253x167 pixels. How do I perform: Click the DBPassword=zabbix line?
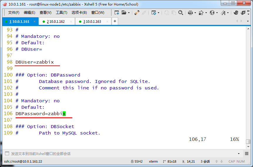pos(41,114)
